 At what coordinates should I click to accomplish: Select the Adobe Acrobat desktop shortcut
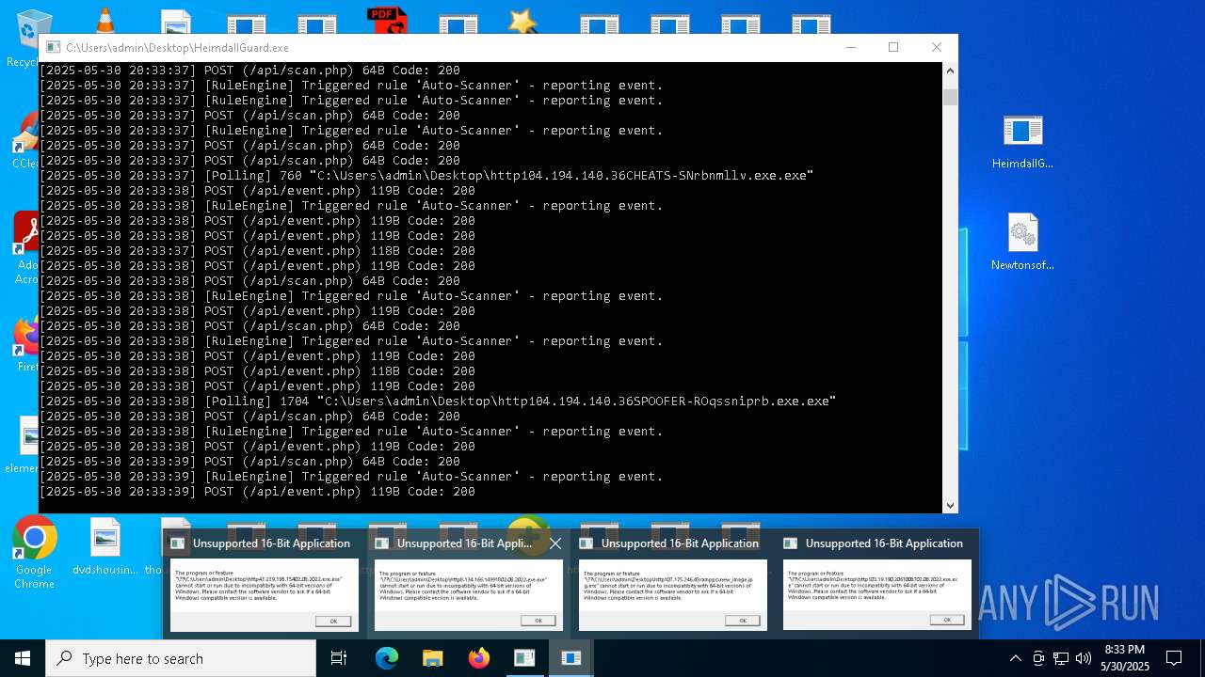tap(26, 247)
